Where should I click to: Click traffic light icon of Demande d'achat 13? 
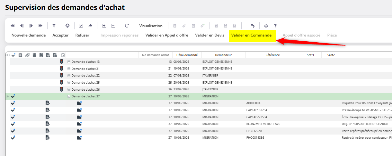tap(62, 62)
